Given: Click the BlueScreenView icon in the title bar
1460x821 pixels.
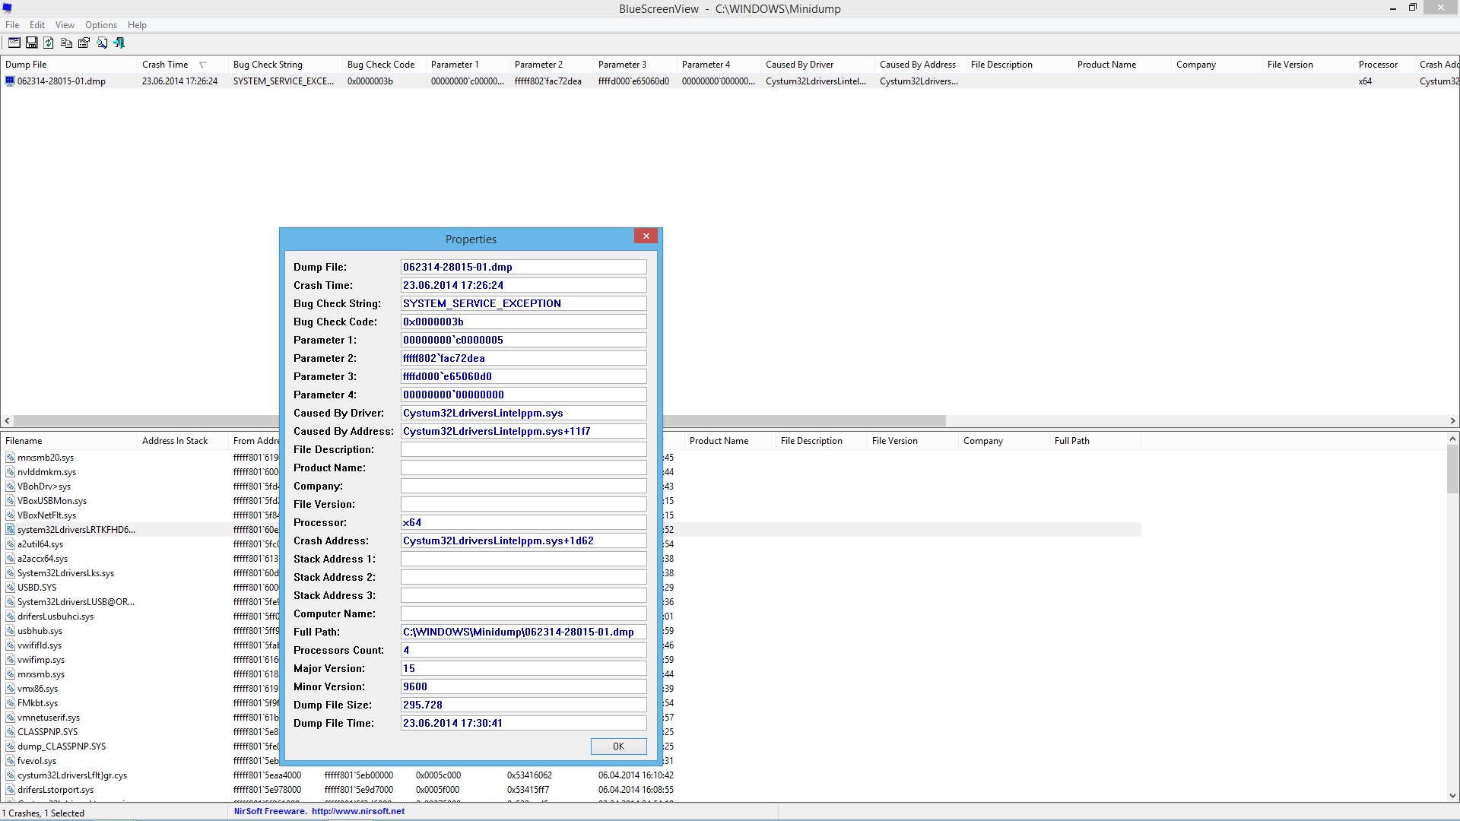Looking at the screenshot, I should point(7,8).
